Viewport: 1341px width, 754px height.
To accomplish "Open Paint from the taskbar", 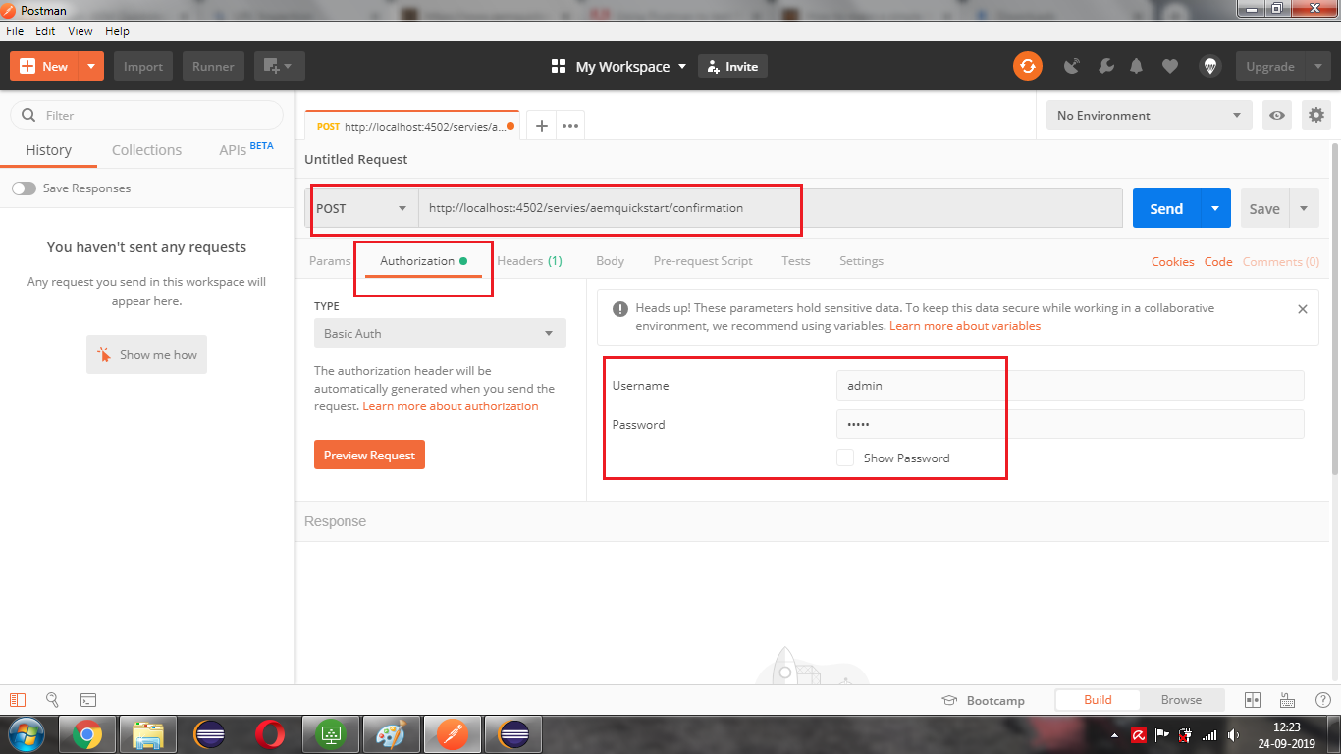I will pos(391,734).
